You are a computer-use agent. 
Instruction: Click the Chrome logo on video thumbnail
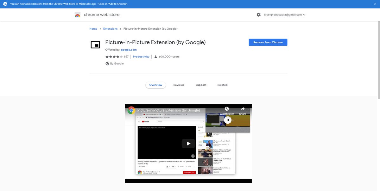pyautogui.click(x=131, y=110)
